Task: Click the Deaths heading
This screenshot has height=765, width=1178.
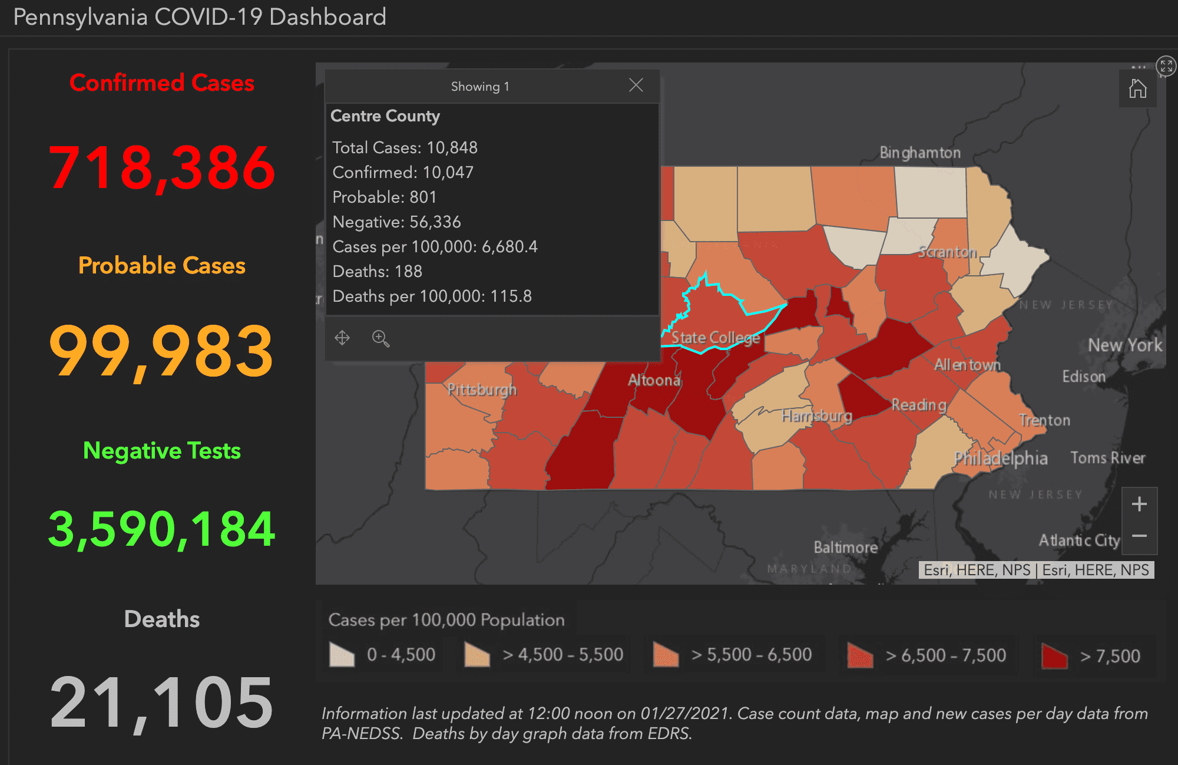Action: click(x=162, y=619)
